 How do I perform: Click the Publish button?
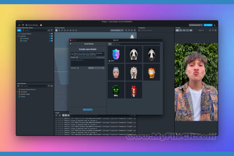[208, 25]
